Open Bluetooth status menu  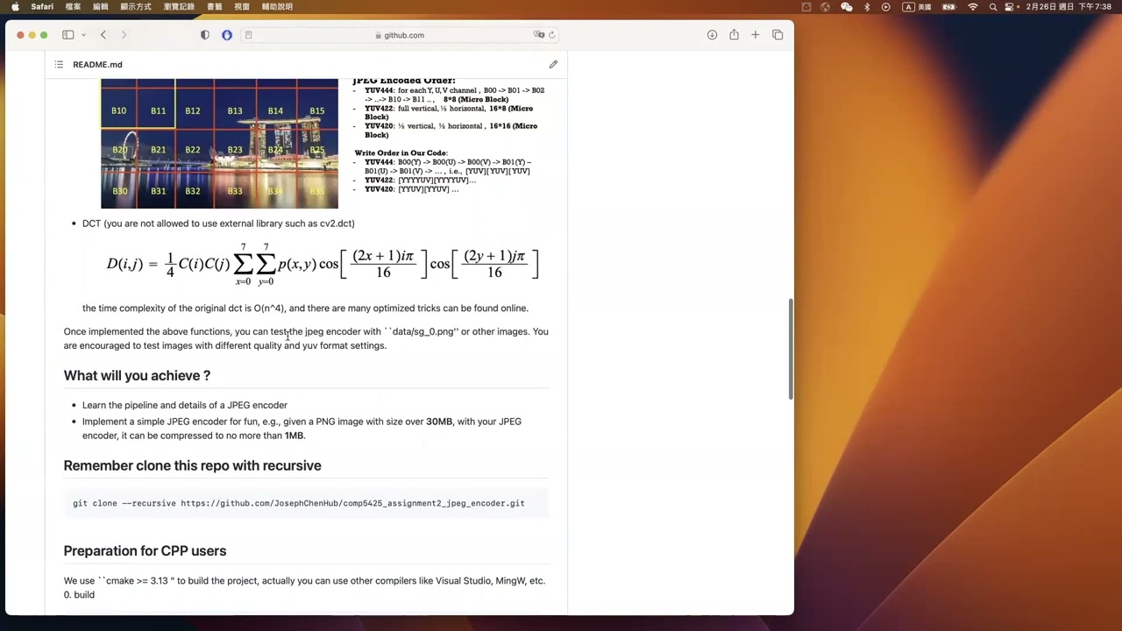click(x=867, y=7)
